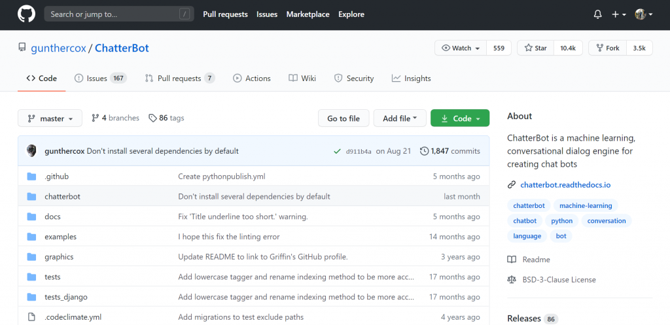Click the green check commit status icon
Image resolution: width=670 pixels, height=325 pixels.
click(x=337, y=151)
